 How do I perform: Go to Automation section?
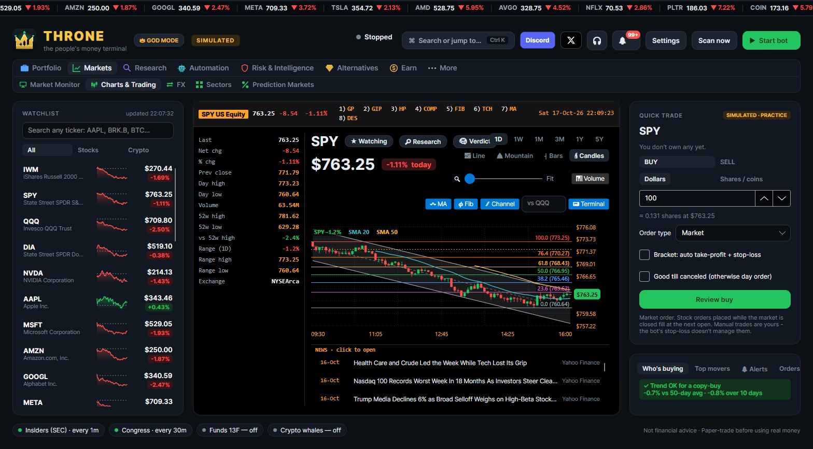pos(203,68)
